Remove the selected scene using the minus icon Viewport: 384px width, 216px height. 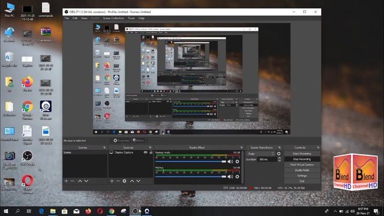pyautogui.click(x=73, y=181)
